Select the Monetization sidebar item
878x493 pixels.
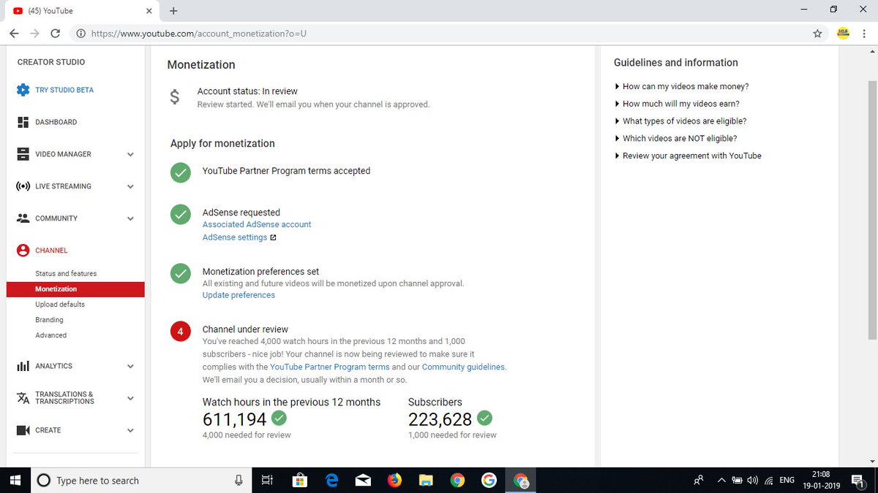click(x=75, y=289)
